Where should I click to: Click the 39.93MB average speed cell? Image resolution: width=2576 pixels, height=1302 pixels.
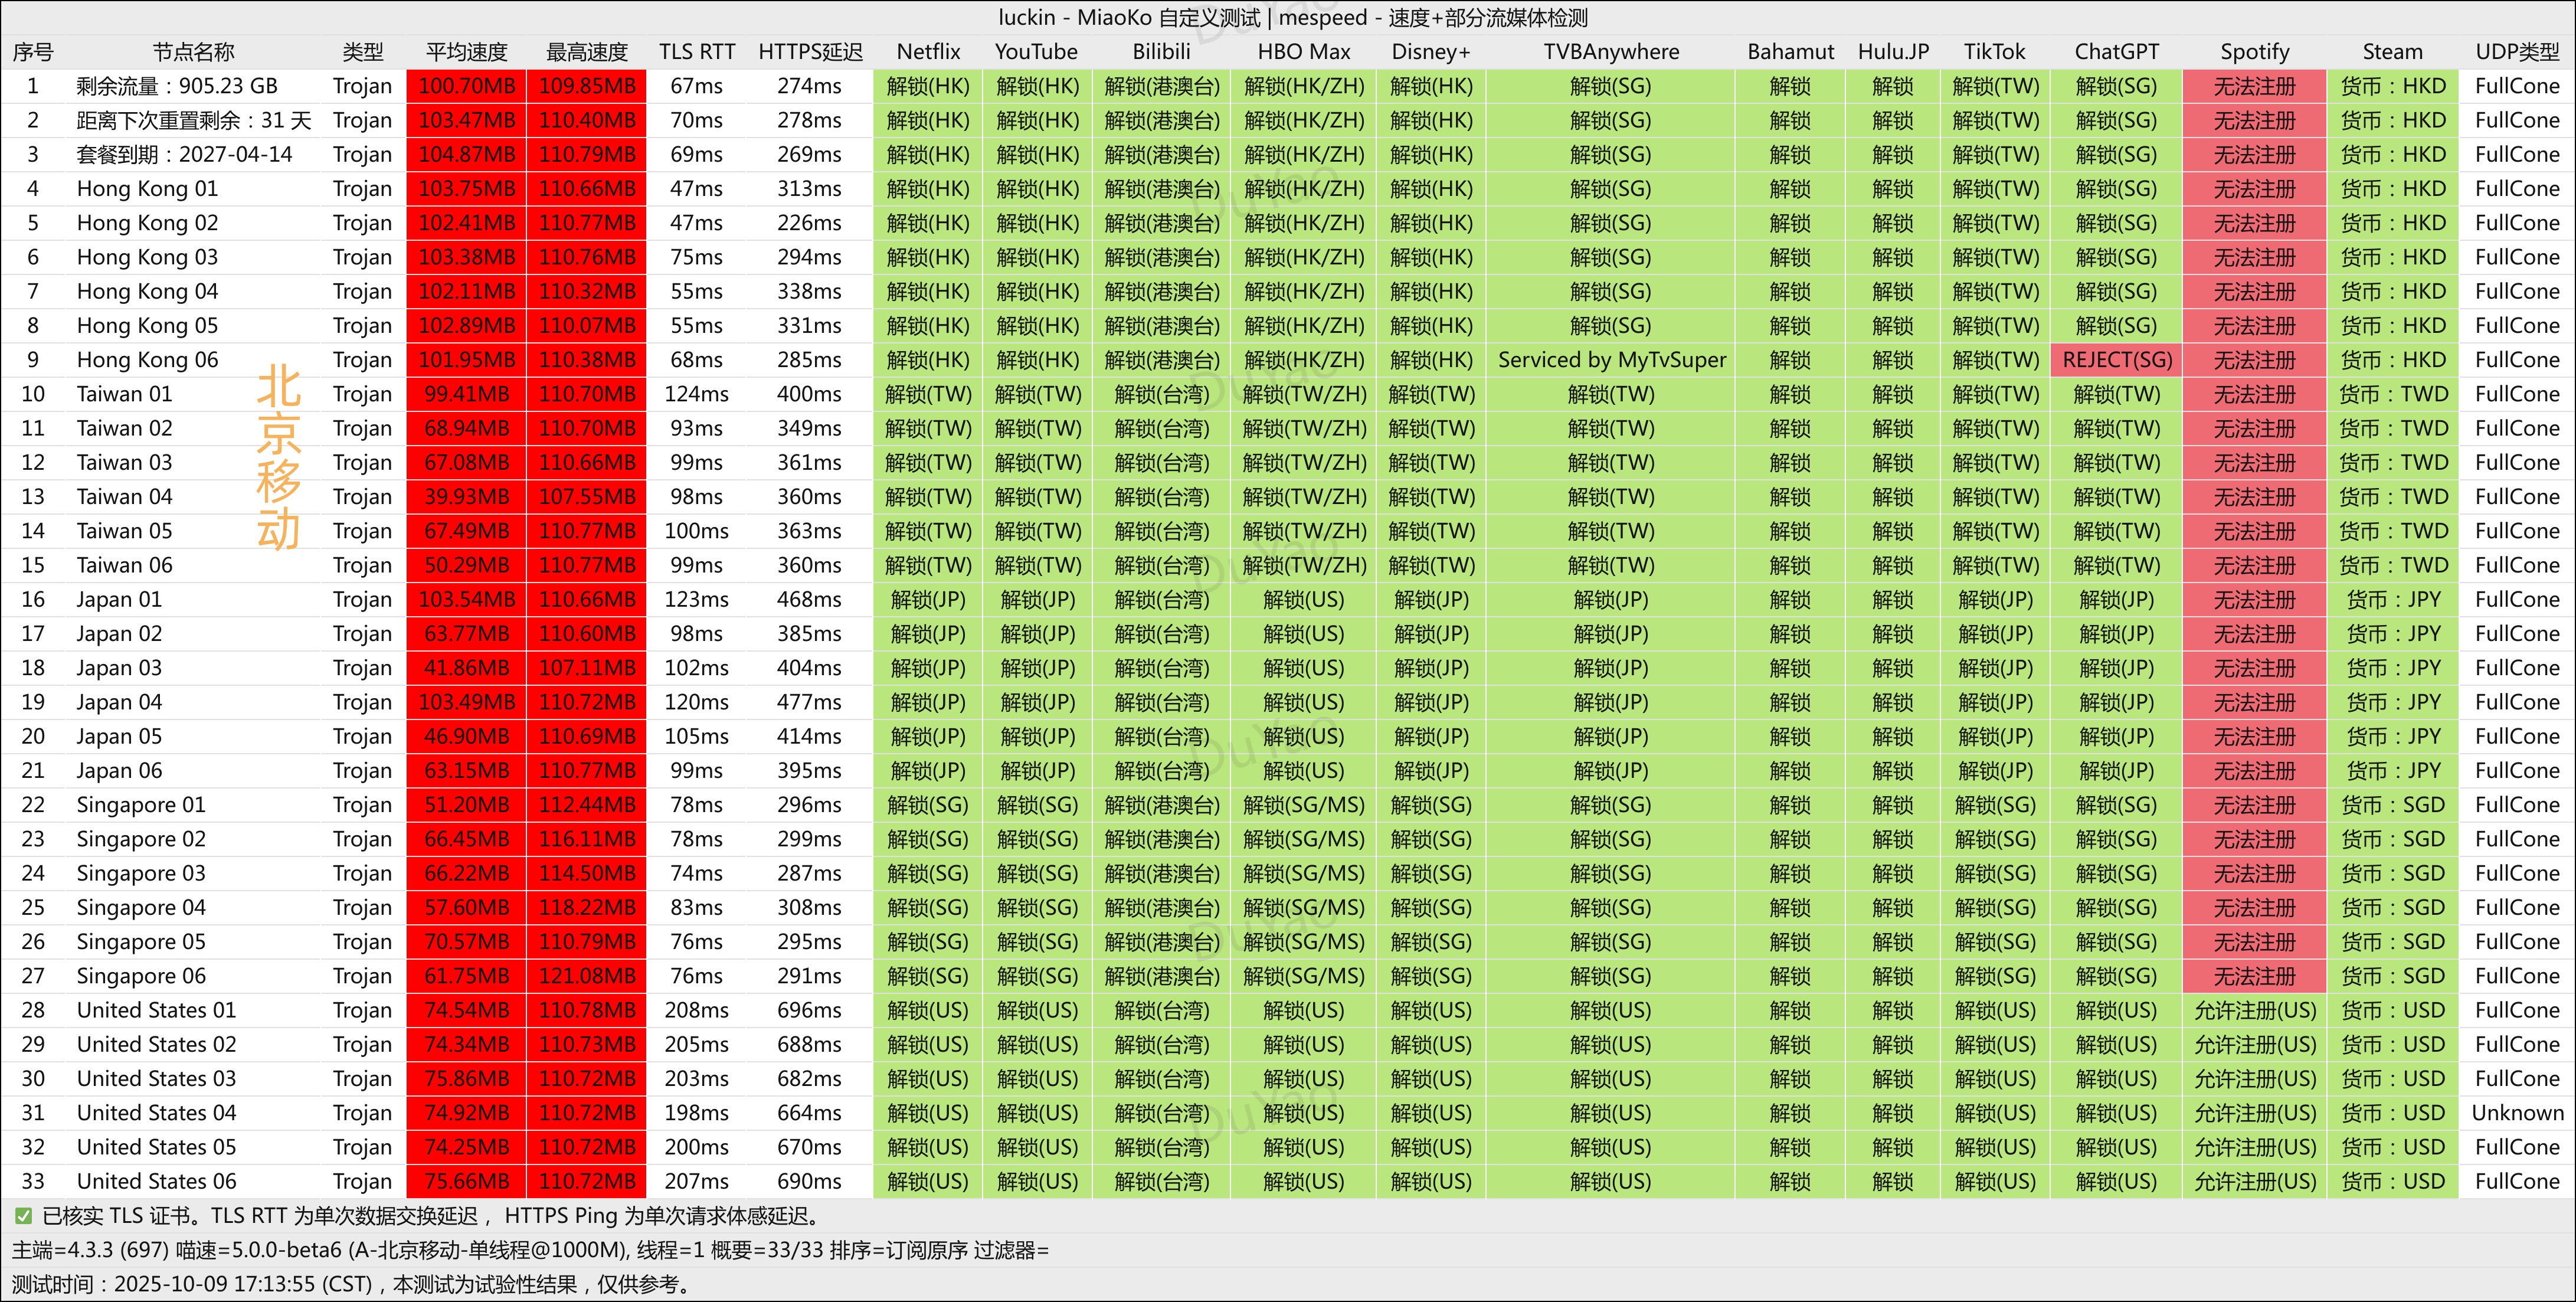click(466, 497)
